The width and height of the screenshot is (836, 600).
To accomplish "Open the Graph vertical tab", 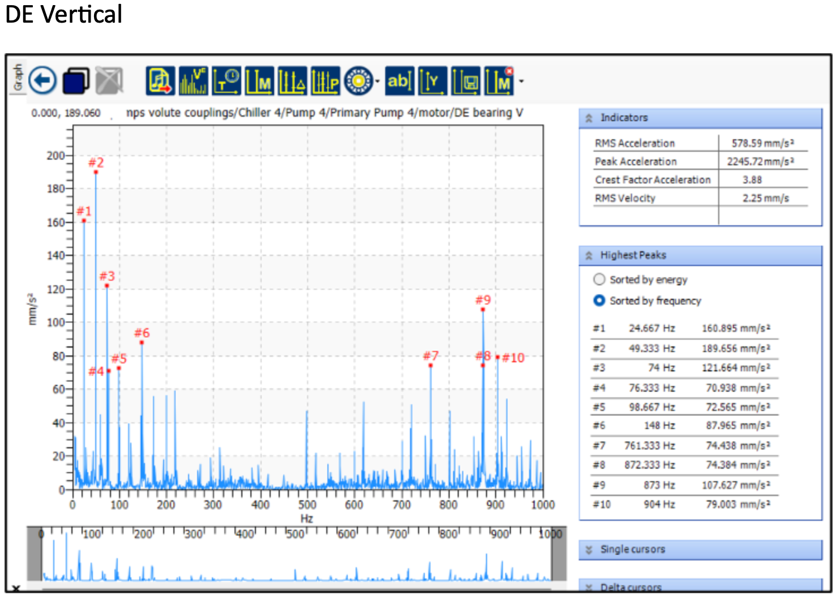I will (x=18, y=77).
